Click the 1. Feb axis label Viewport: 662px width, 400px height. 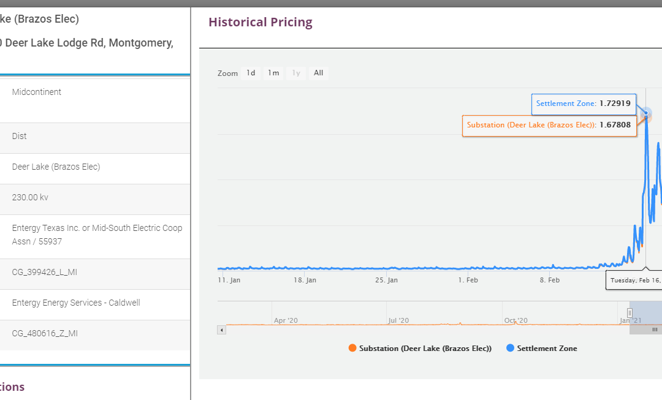tap(468, 280)
